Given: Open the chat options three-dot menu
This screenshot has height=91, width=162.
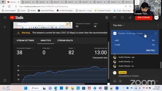Looking at the screenshot, I should point(158,25).
